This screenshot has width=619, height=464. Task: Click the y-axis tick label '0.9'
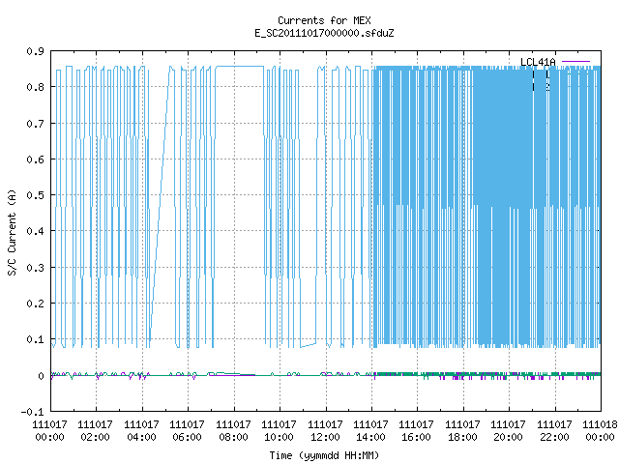click(x=35, y=51)
